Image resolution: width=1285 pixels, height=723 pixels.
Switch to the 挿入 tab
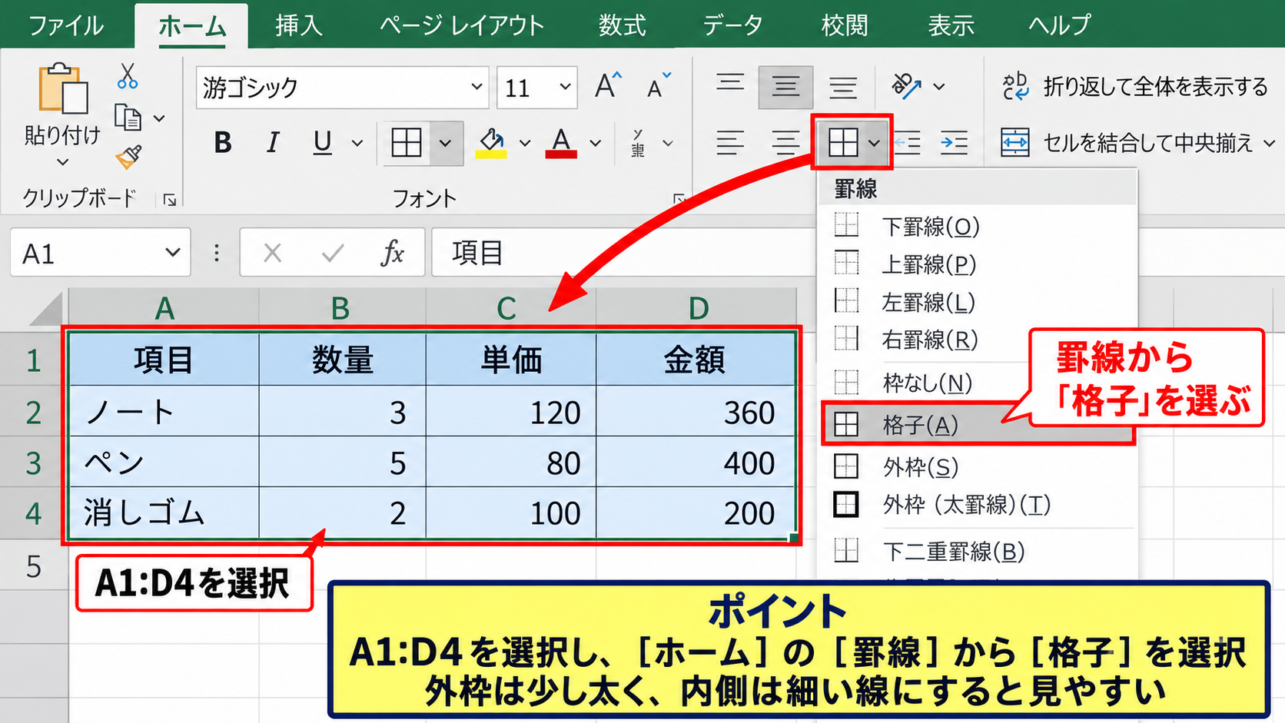coord(299,25)
